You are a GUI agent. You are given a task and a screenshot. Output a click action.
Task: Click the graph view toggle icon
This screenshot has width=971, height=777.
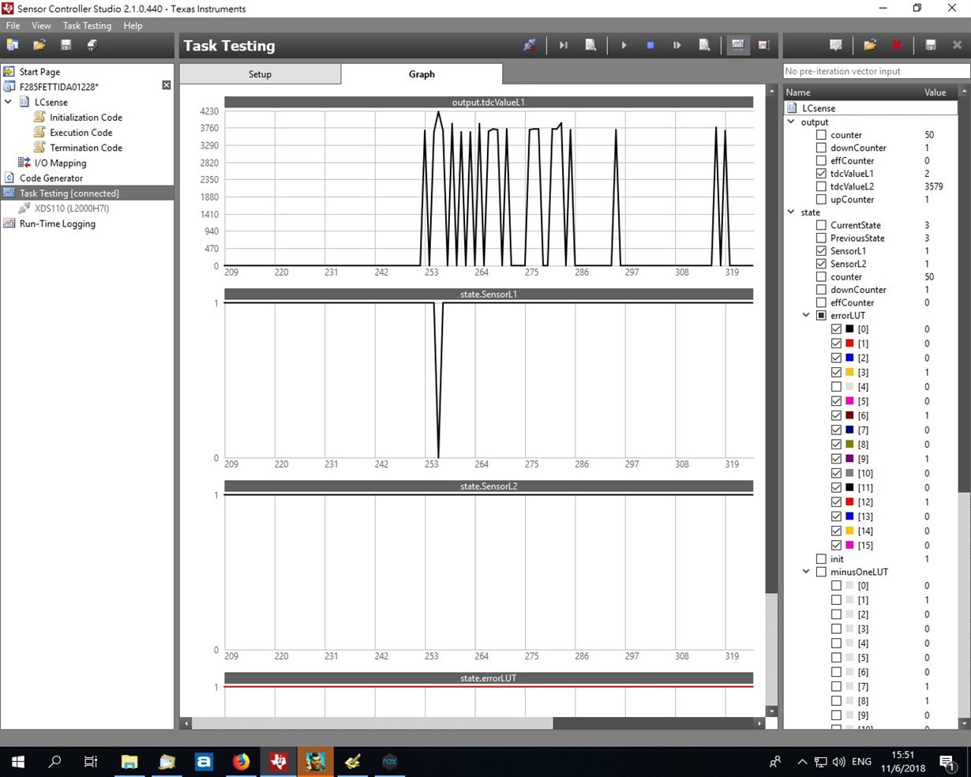(738, 45)
